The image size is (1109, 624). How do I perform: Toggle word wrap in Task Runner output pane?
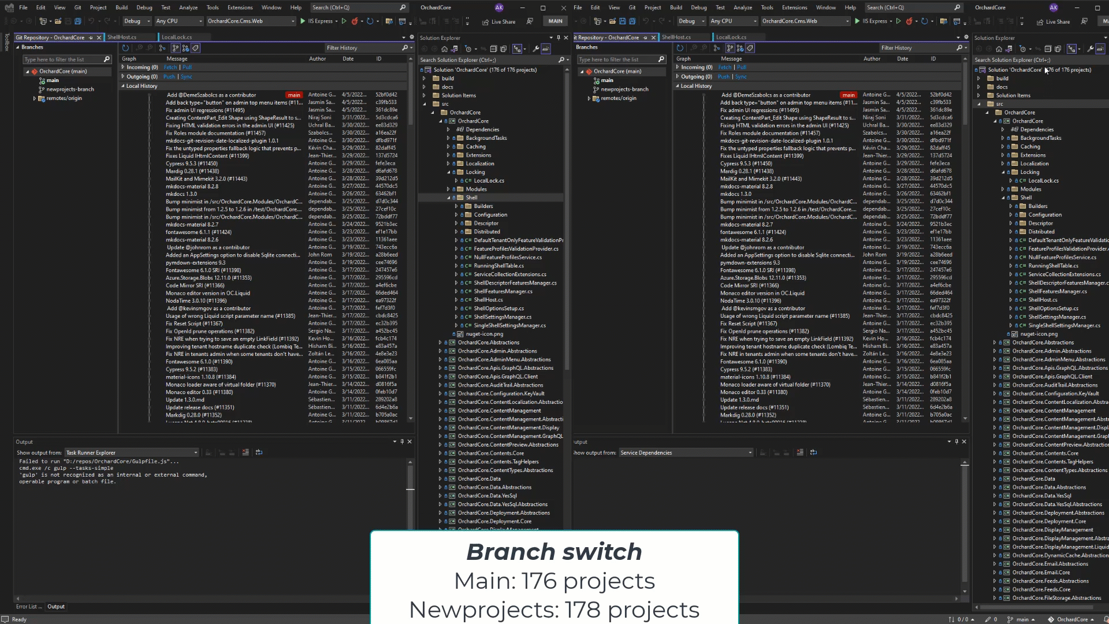pyautogui.click(x=259, y=452)
